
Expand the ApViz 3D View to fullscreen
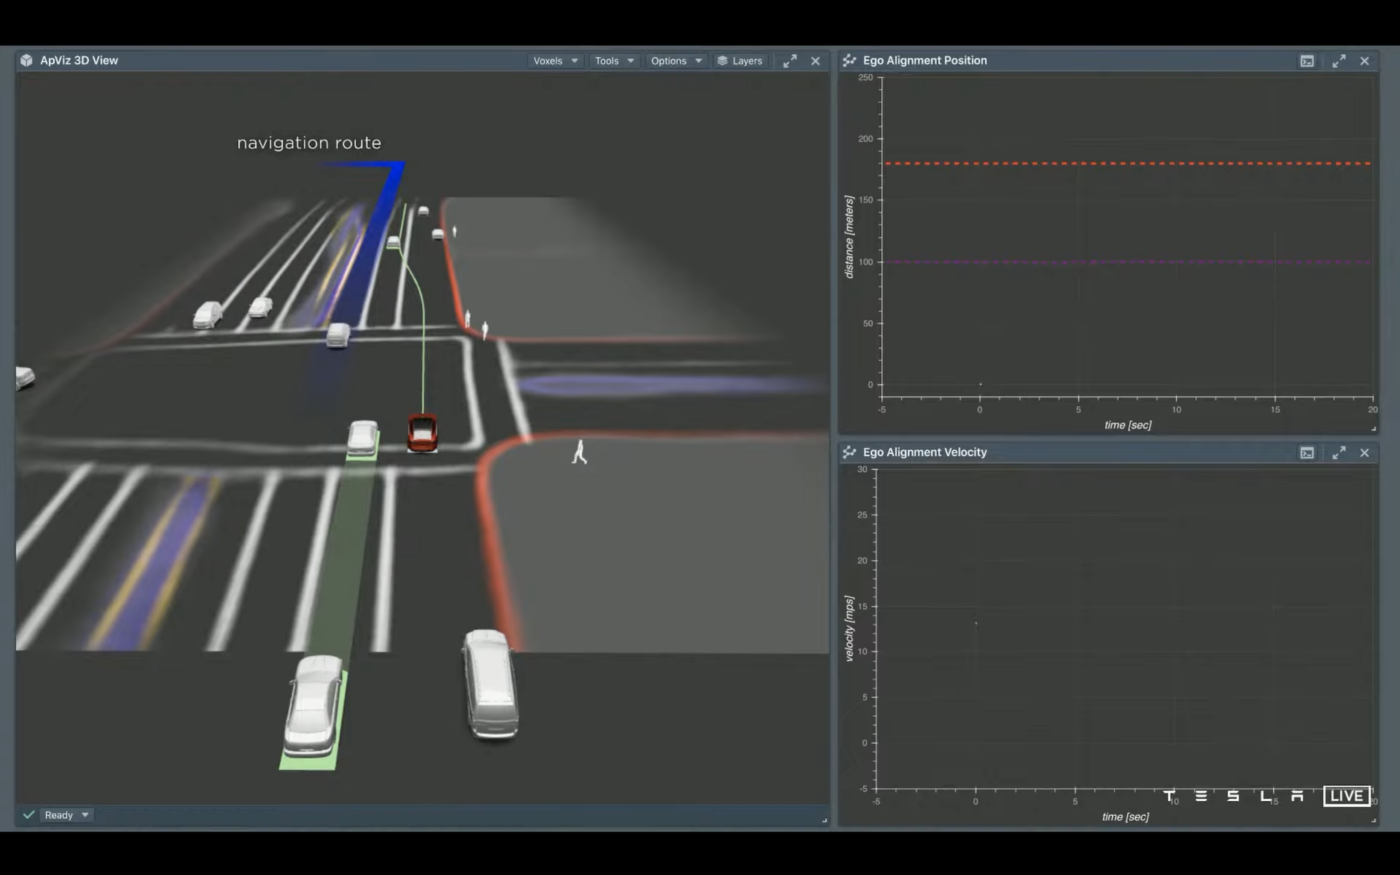click(790, 61)
